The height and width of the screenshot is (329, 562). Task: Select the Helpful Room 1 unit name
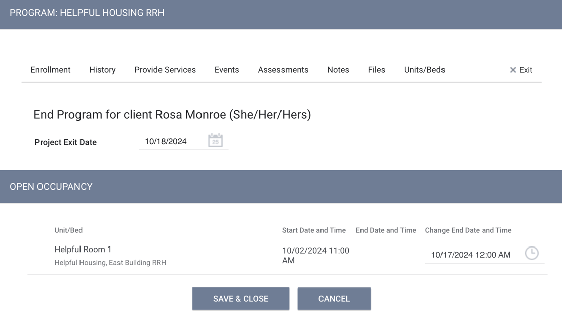point(83,249)
